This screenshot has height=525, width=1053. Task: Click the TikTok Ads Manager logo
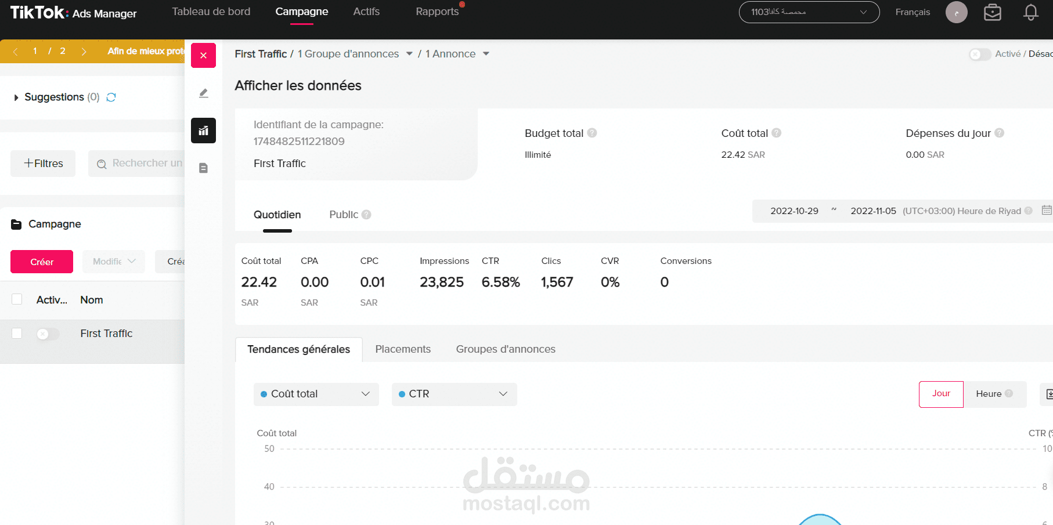click(74, 13)
